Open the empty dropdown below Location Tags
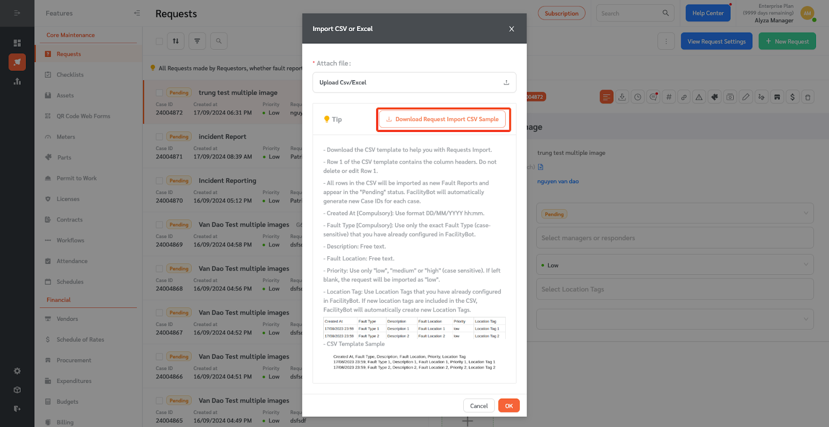829x427 pixels. point(675,319)
